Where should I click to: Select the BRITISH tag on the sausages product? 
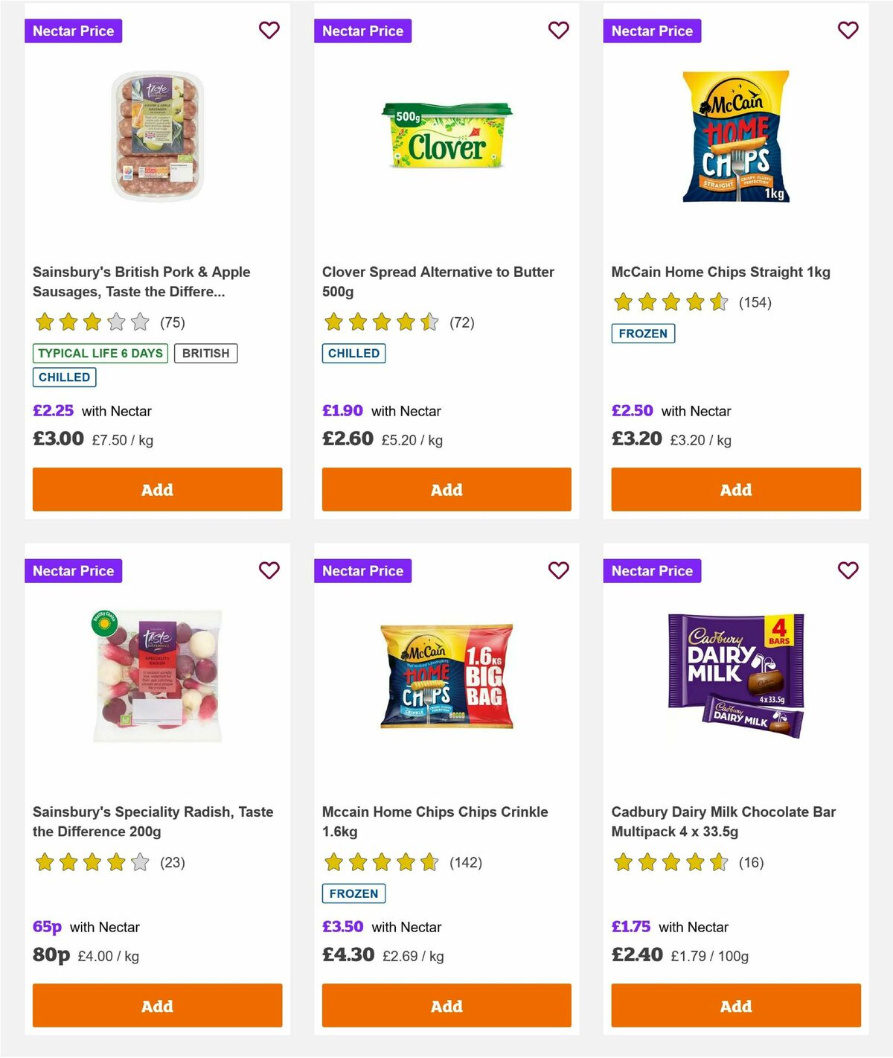206,353
